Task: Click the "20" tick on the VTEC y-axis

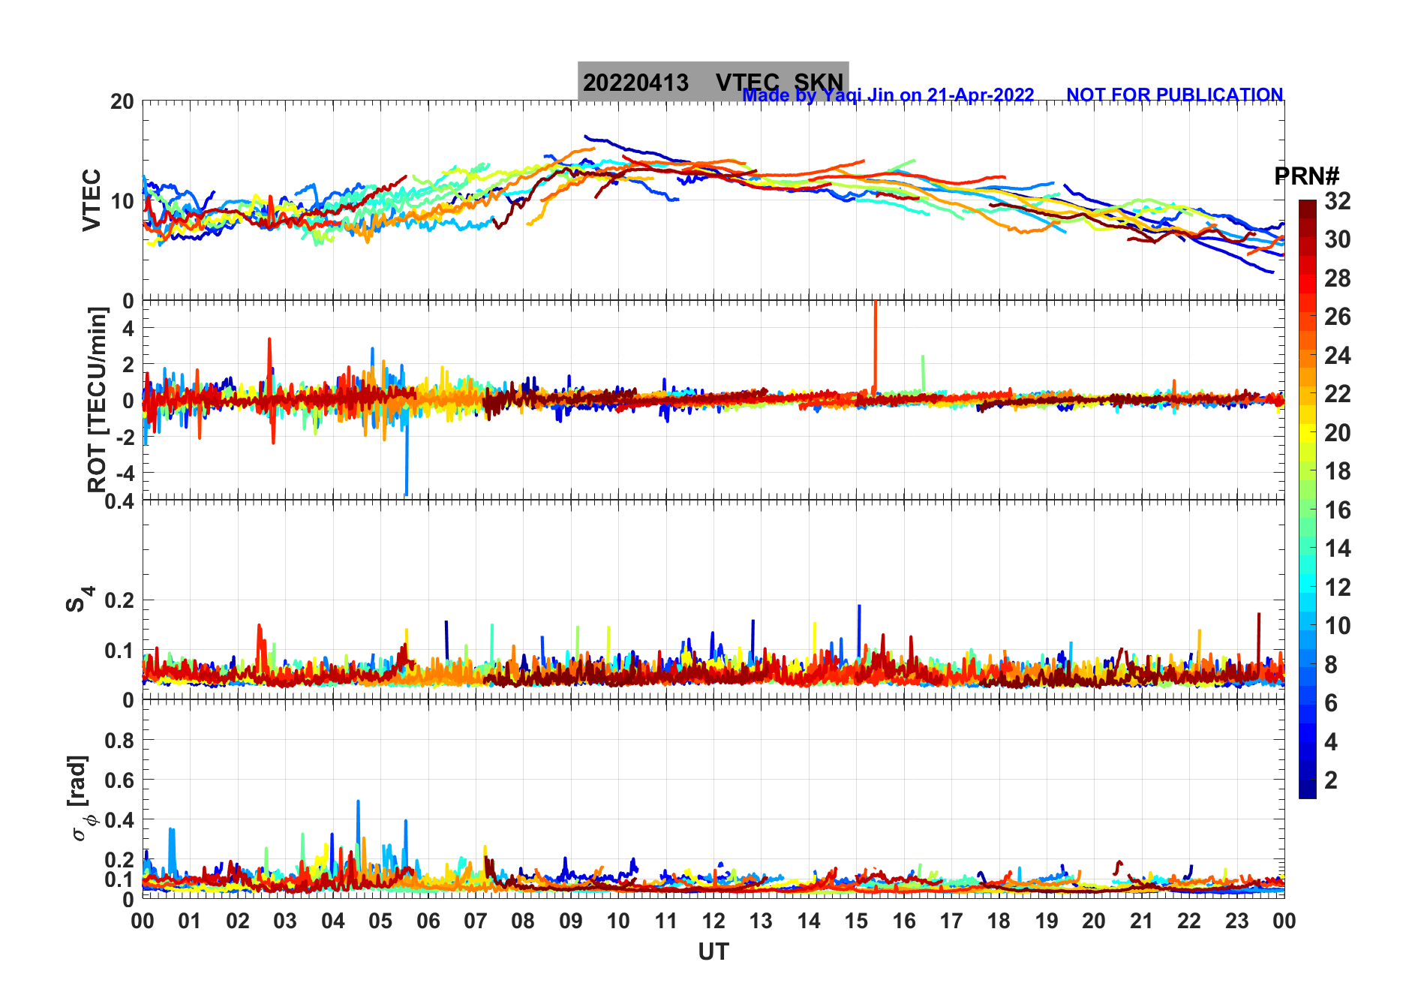Action: coord(122,102)
